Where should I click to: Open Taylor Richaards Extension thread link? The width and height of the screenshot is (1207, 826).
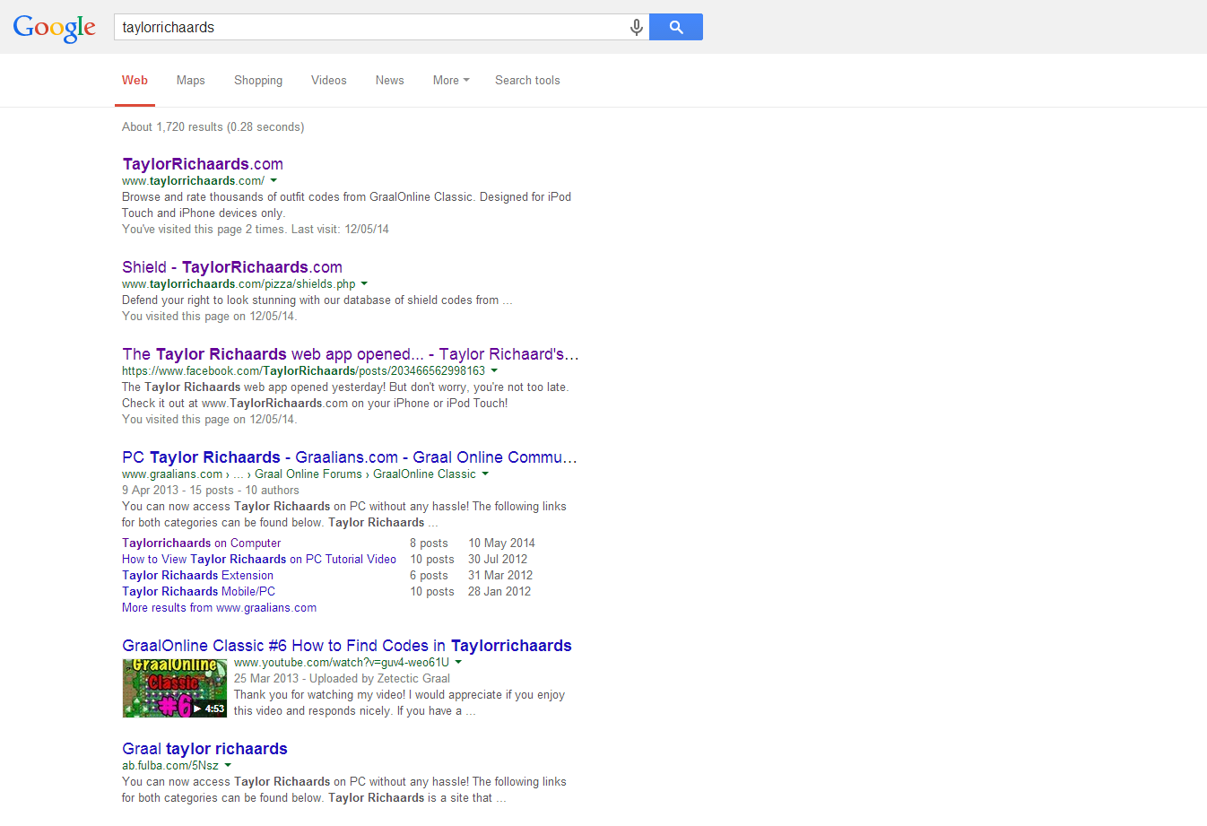tap(198, 576)
